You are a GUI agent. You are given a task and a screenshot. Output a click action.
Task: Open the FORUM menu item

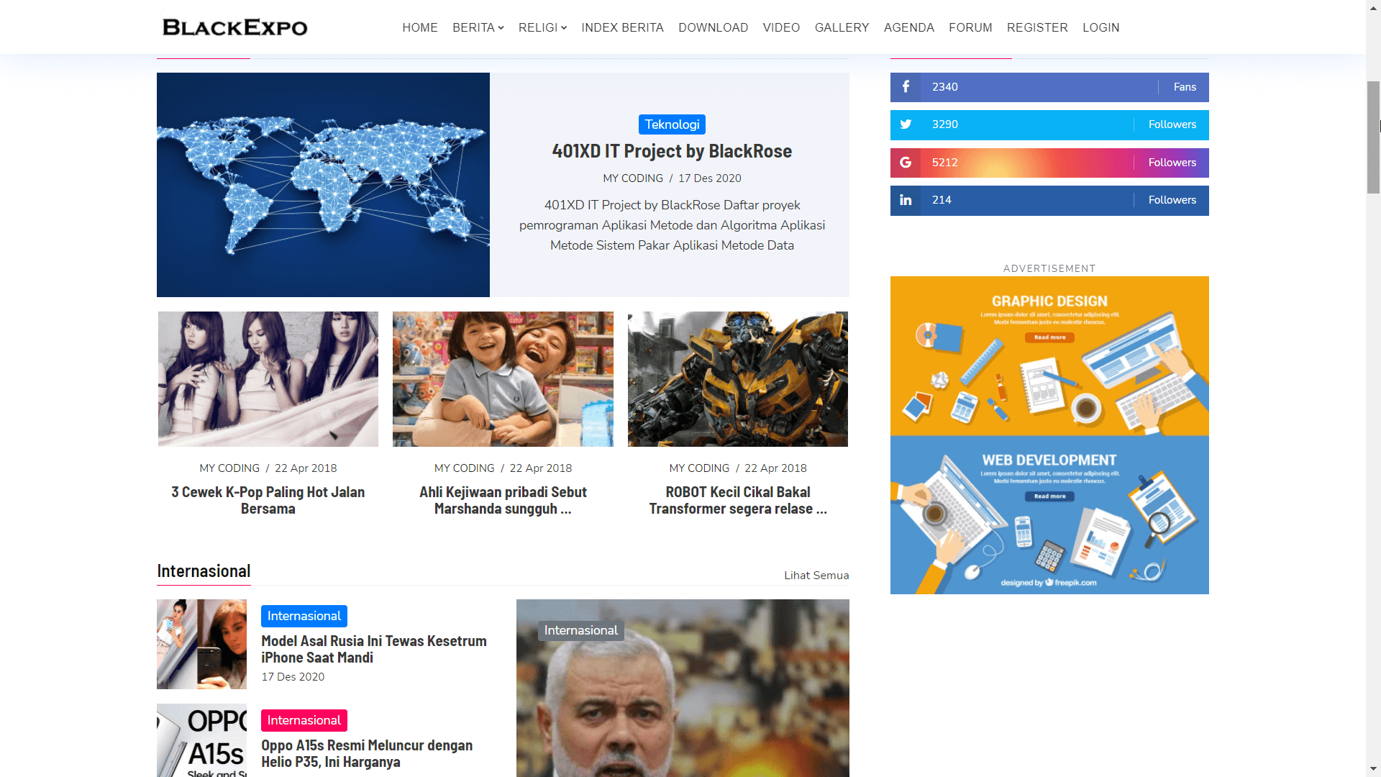click(970, 27)
